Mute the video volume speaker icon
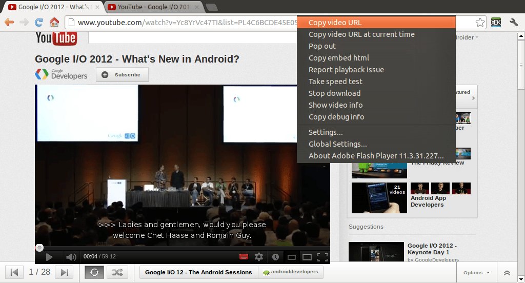The height and width of the screenshot is (283, 525). (71, 257)
